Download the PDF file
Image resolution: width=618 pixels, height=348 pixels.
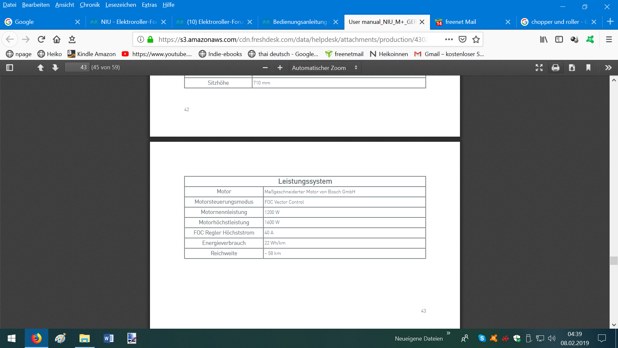pos(572,68)
